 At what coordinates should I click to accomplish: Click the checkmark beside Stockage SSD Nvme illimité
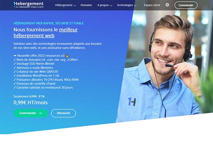[15, 63]
